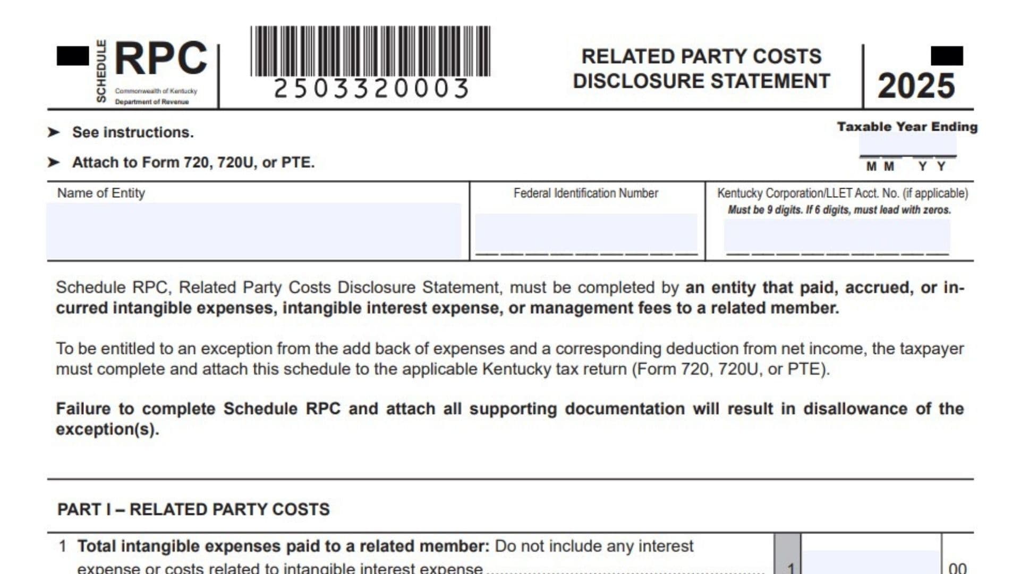Click the Kentucky Corporation/LLET Account Number field
This screenshot has height=574, width=1020.
coord(837,235)
